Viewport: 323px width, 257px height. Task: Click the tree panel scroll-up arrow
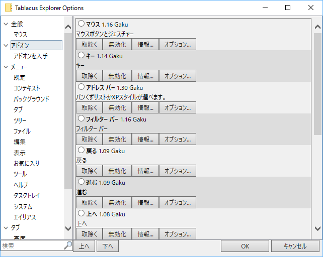tap(68, 27)
